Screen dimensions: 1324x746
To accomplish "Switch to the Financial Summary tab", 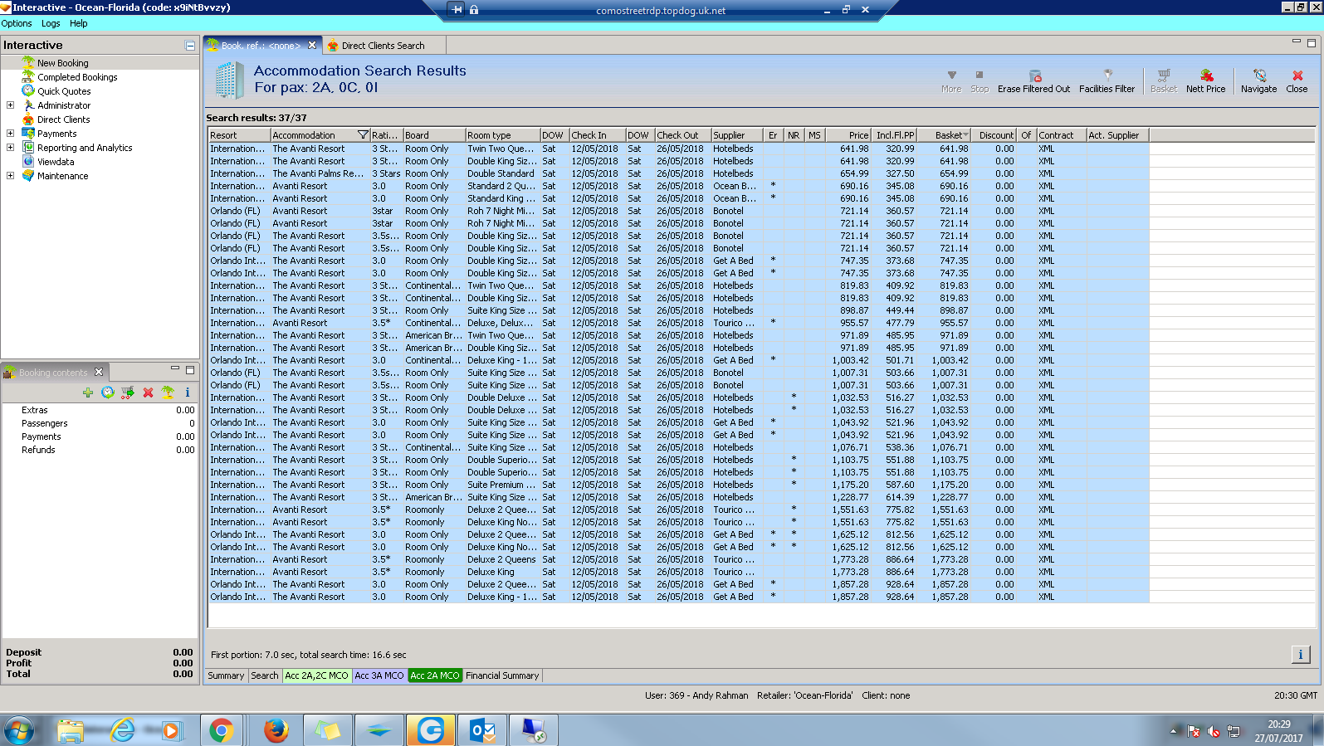I will pos(502,675).
